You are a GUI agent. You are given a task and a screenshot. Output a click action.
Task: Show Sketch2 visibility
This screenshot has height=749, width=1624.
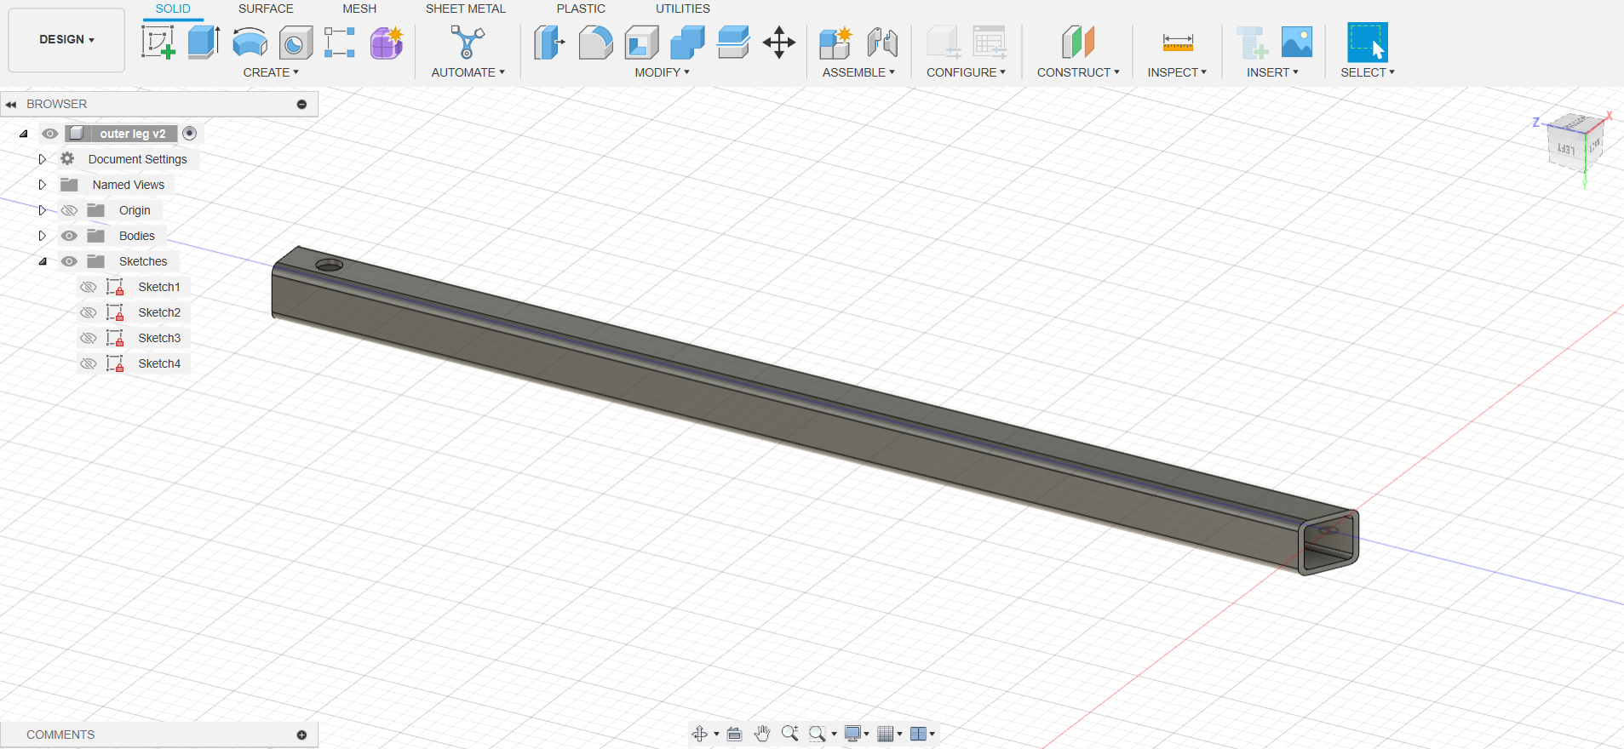point(88,312)
